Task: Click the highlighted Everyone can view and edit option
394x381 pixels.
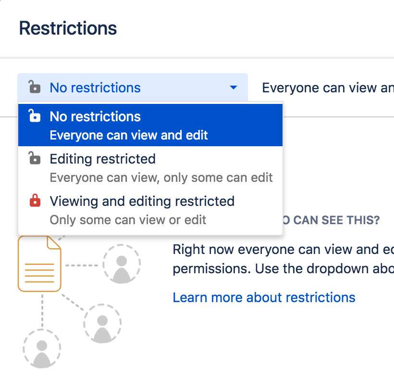Action: tap(127, 135)
